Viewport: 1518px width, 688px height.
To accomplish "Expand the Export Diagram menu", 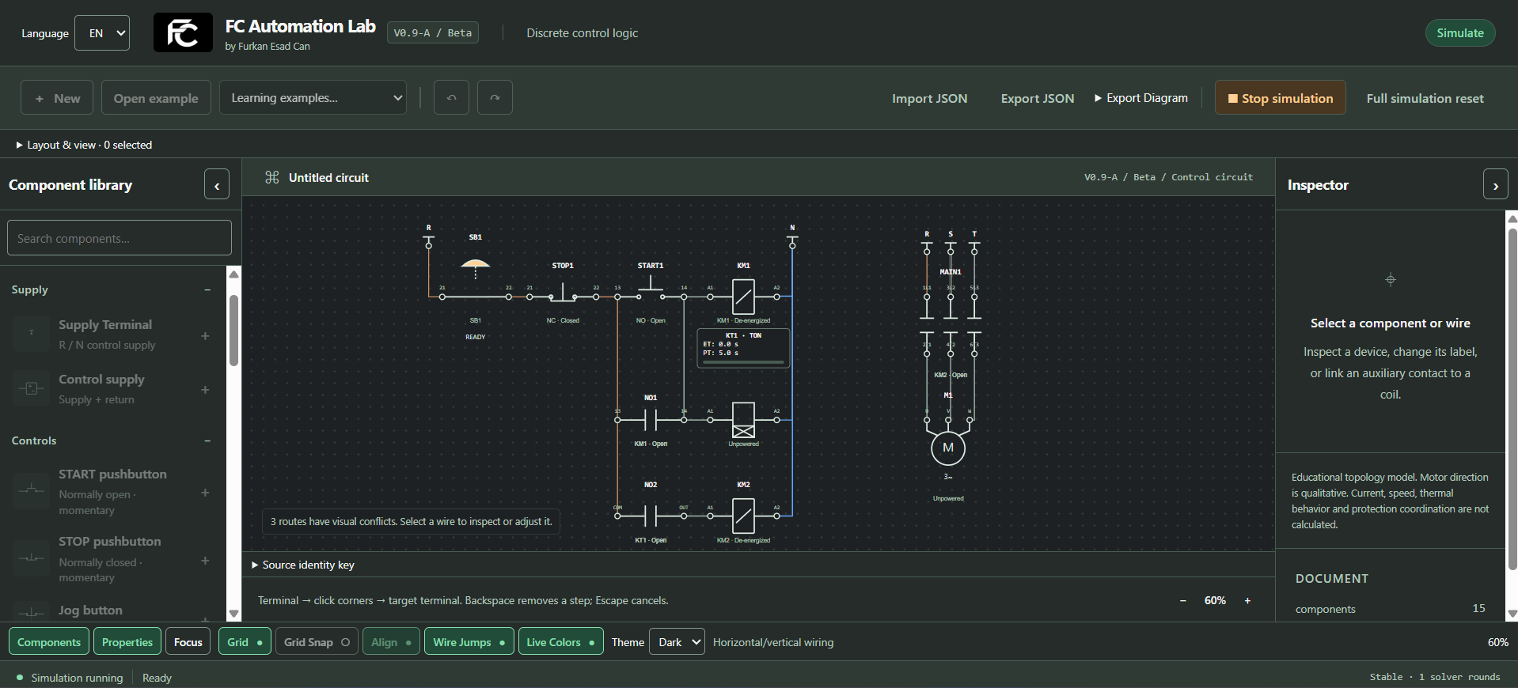I will (x=1140, y=98).
